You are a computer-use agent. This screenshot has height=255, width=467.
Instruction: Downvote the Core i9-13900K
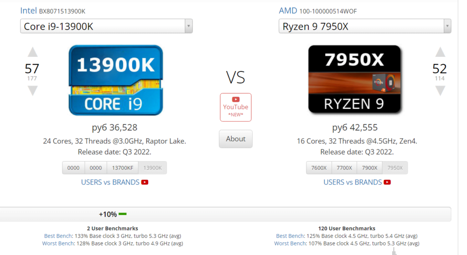pos(32,91)
